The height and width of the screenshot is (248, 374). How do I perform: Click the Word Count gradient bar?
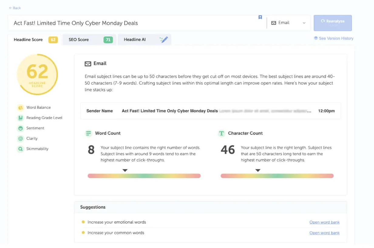point(144,176)
